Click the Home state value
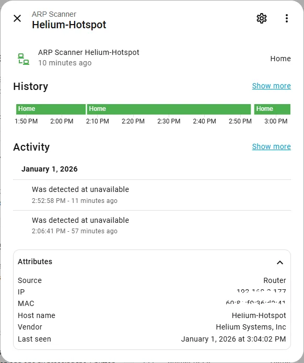The height and width of the screenshot is (363, 304). point(280,59)
